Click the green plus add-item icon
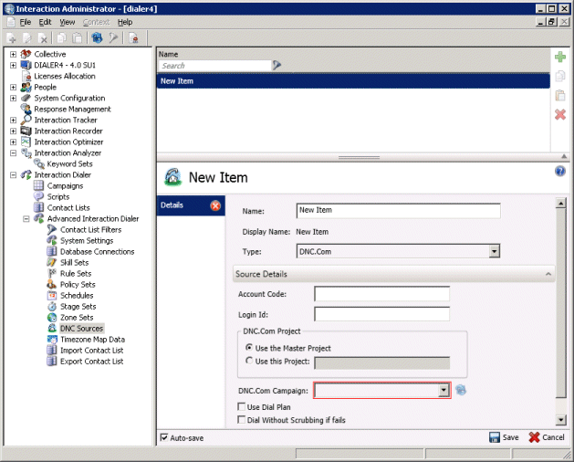 [560, 58]
